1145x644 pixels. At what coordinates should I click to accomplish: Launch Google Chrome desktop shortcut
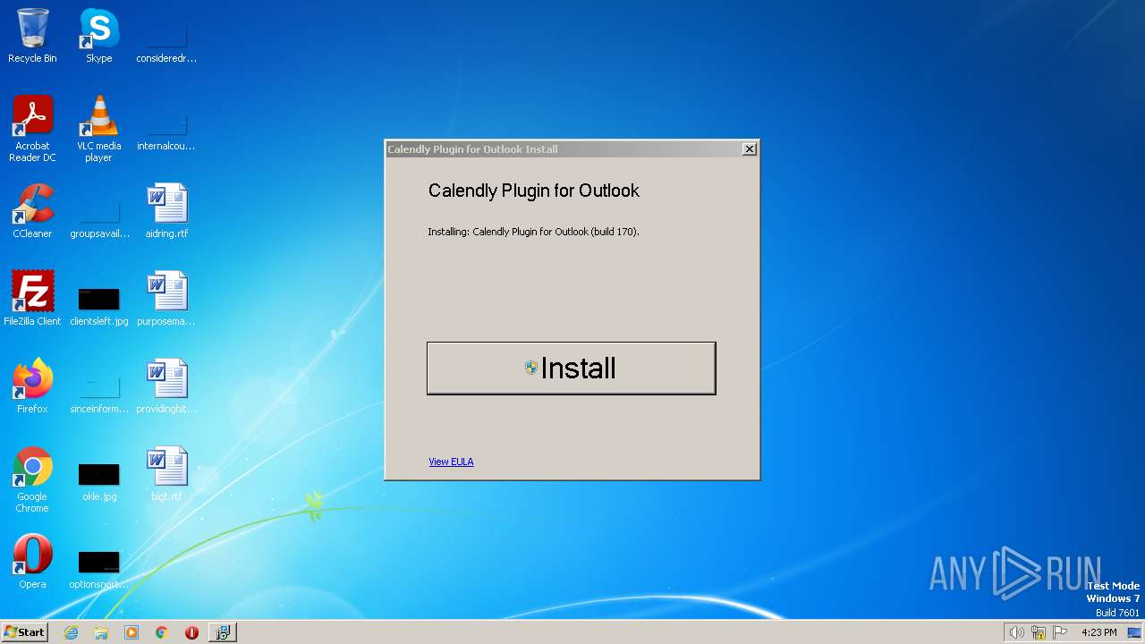(x=32, y=479)
